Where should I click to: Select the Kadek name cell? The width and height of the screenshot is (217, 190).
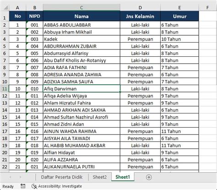(x=81, y=39)
